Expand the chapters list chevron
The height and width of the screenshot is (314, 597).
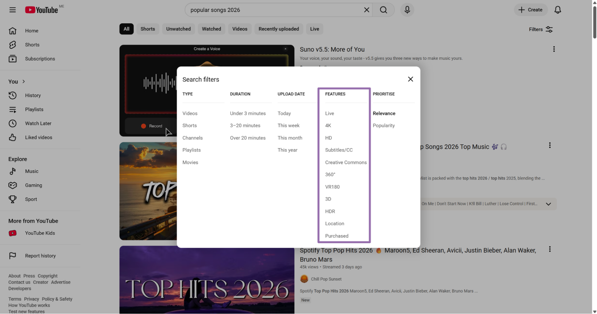point(548,204)
